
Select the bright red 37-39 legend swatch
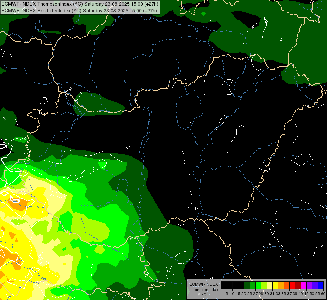click(292, 285)
